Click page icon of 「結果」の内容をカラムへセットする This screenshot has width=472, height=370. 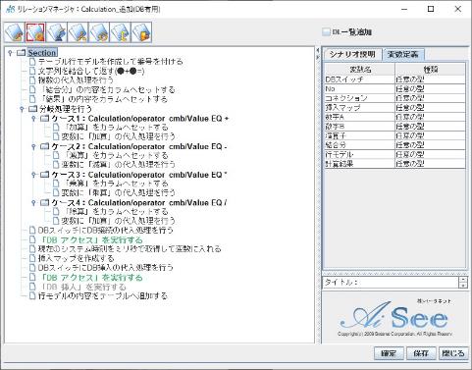coord(32,99)
